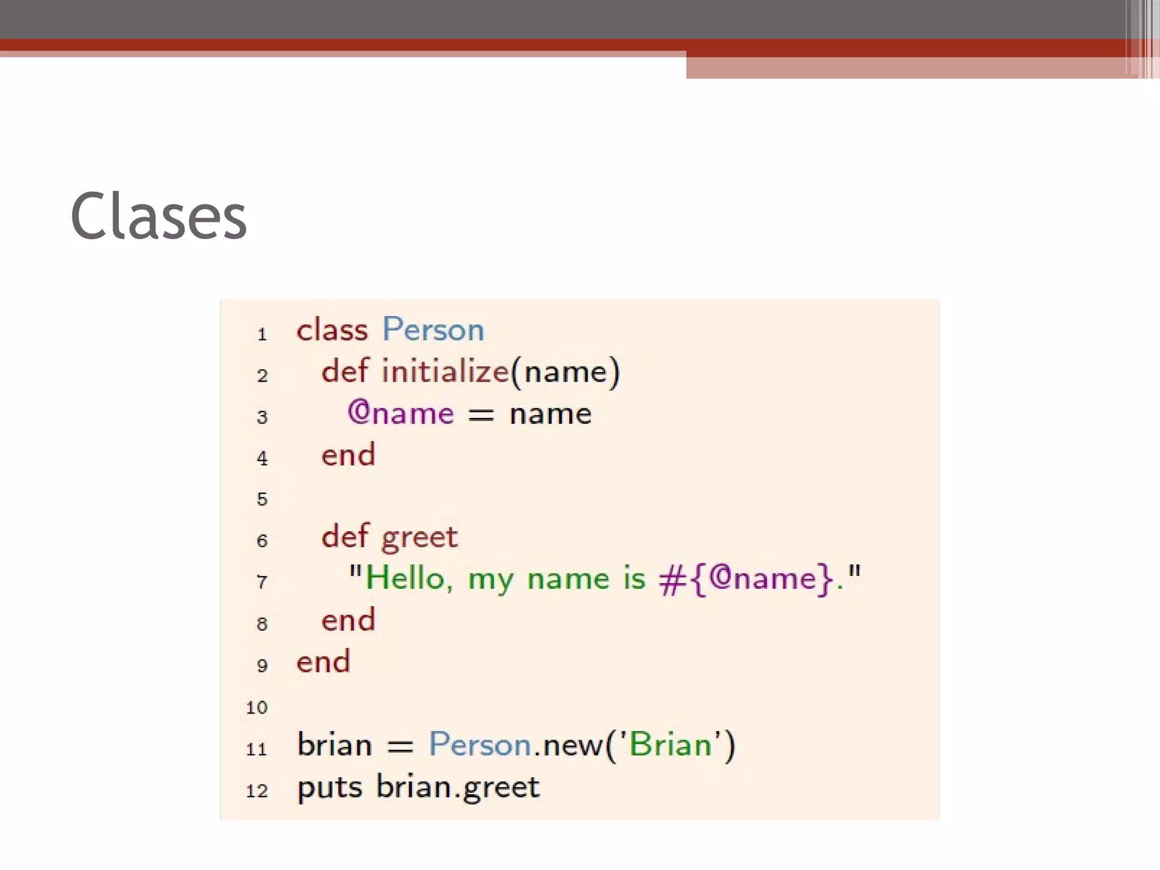This screenshot has width=1160, height=870.
Task: Click the "end" keyword on line 4
Action: 348,455
